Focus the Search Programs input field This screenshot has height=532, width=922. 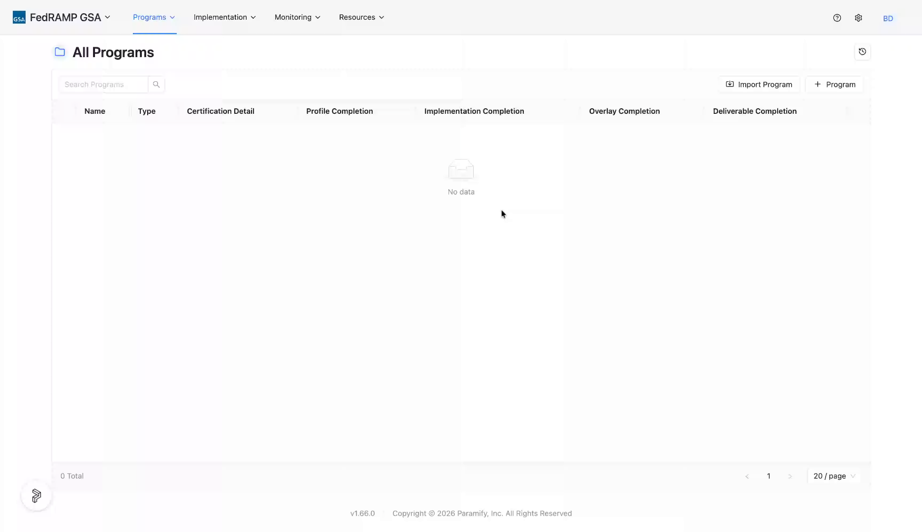pyautogui.click(x=103, y=84)
